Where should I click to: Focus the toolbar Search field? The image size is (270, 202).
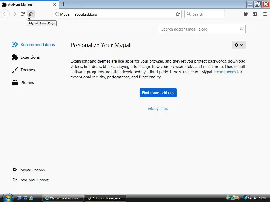click(204, 14)
